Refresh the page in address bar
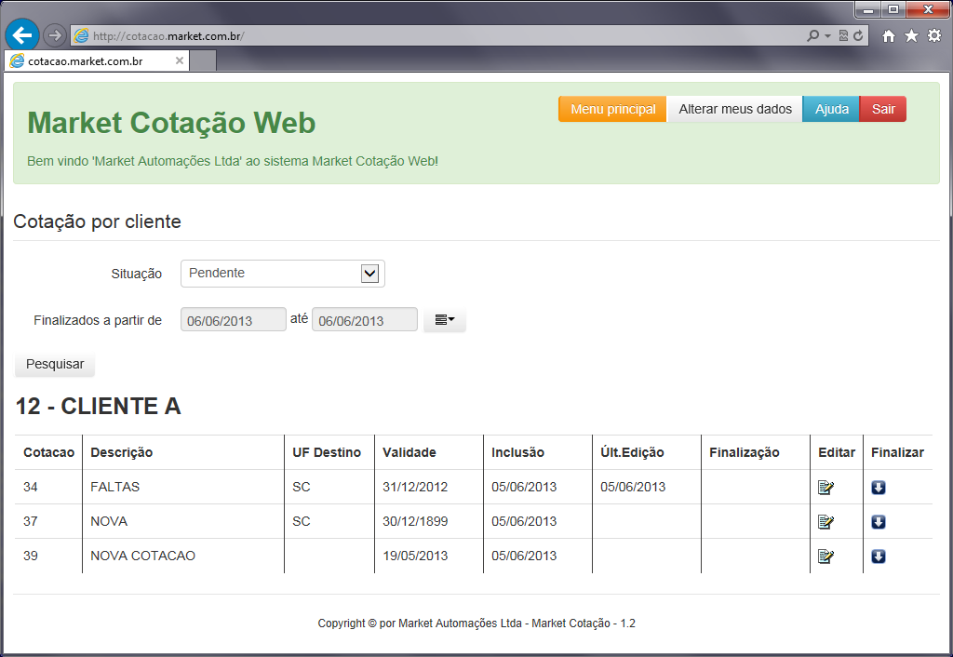Screen dimensions: 953x657 [x=858, y=36]
